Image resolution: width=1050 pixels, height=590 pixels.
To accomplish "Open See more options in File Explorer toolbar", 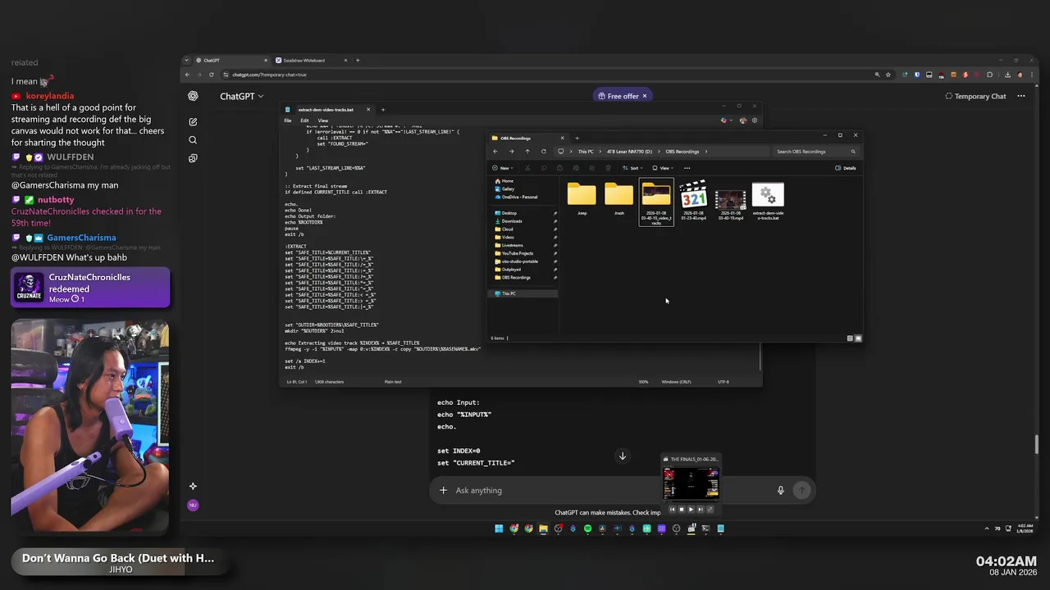I will pyautogui.click(x=687, y=168).
